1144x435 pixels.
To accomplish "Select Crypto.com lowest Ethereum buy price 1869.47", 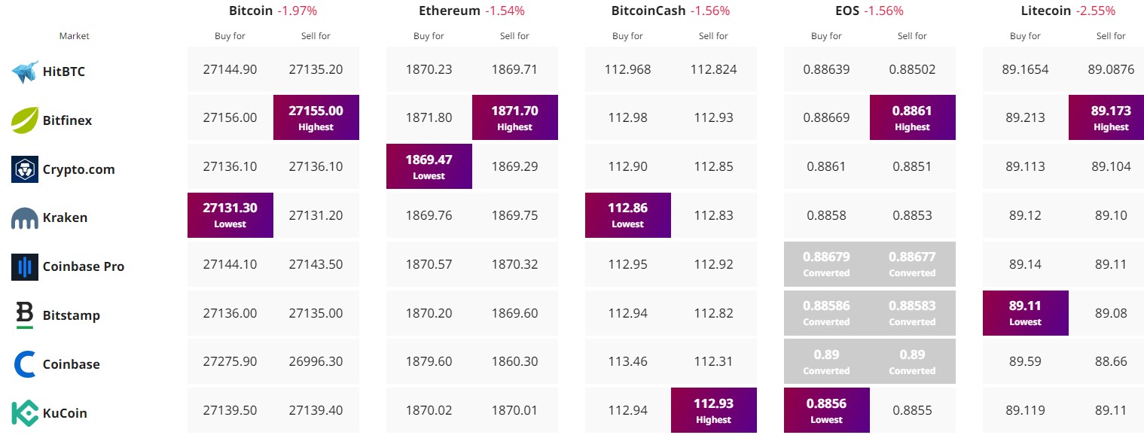I will point(429,166).
